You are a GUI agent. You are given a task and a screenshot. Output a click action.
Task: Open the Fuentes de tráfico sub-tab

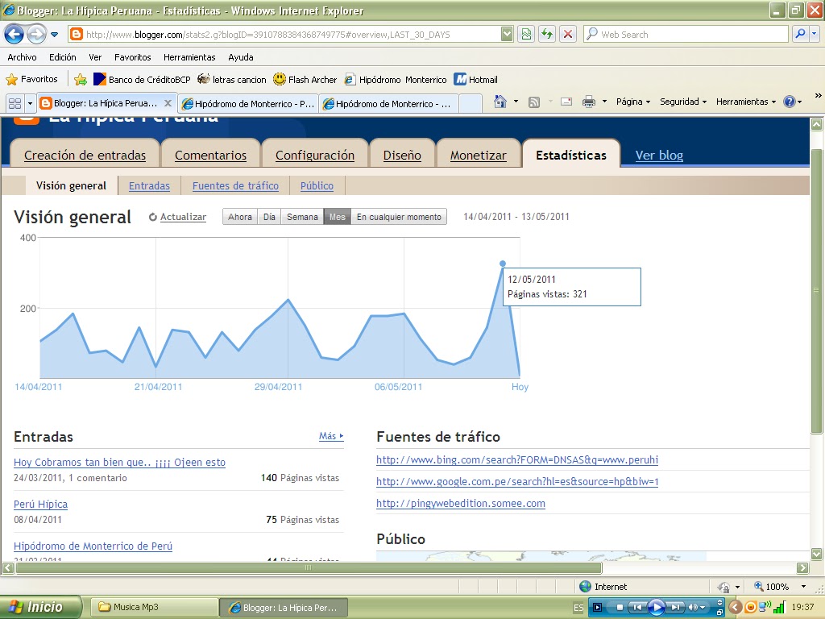coord(235,186)
